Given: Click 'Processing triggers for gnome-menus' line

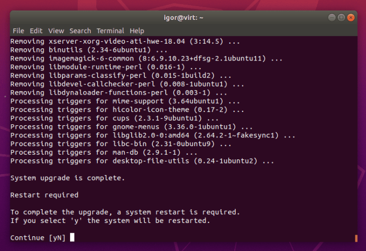Looking at the screenshot, I should (132, 127).
